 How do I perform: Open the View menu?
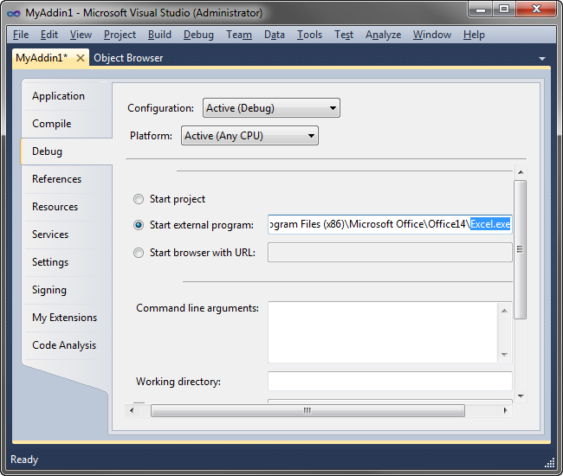(81, 35)
